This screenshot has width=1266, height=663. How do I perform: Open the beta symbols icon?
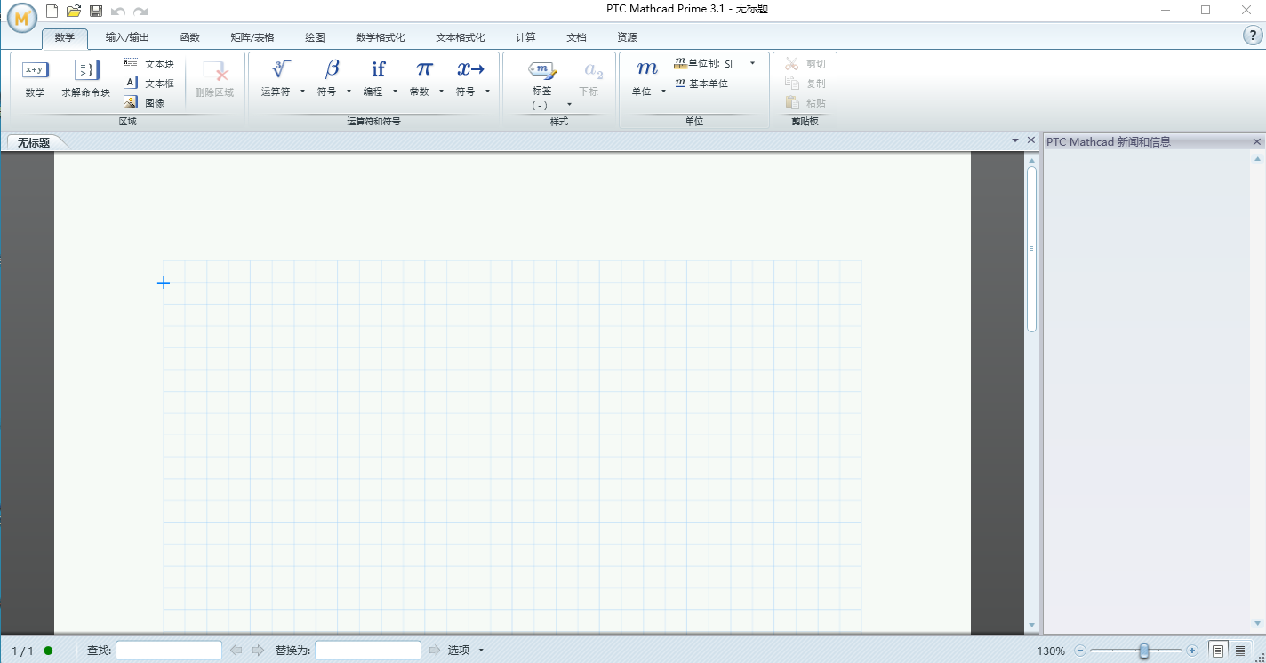(332, 70)
